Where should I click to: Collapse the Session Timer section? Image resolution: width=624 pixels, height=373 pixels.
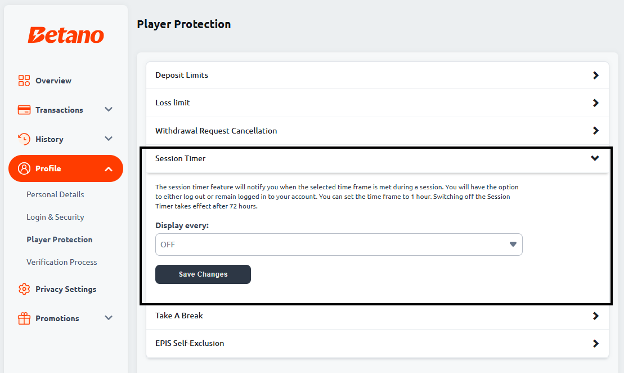click(x=595, y=159)
